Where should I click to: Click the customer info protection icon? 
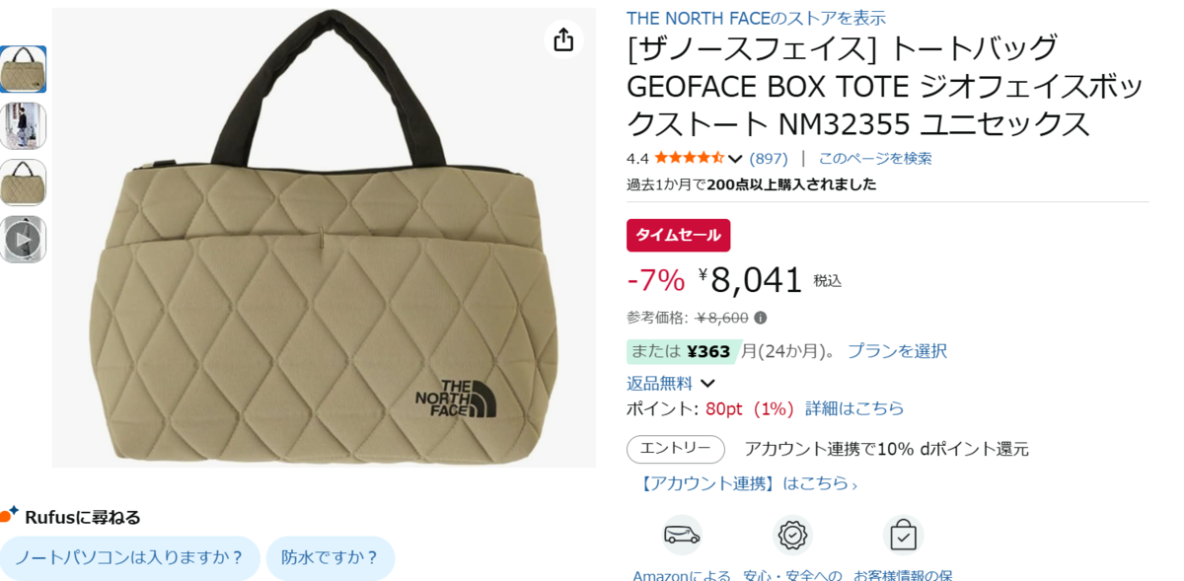coord(903,535)
